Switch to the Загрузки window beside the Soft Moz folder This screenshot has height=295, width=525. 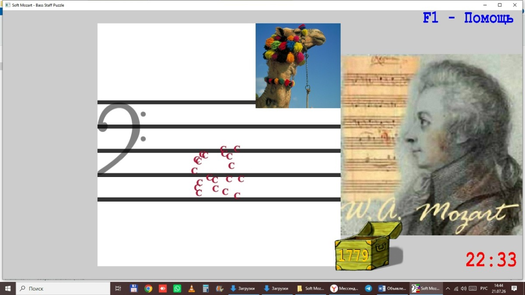276,288
